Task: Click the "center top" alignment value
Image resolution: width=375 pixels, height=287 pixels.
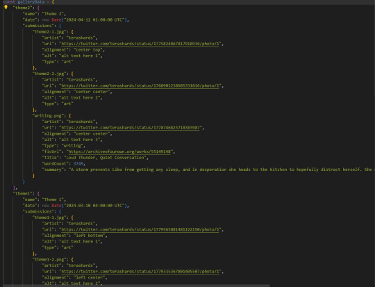Action: coord(88,50)
